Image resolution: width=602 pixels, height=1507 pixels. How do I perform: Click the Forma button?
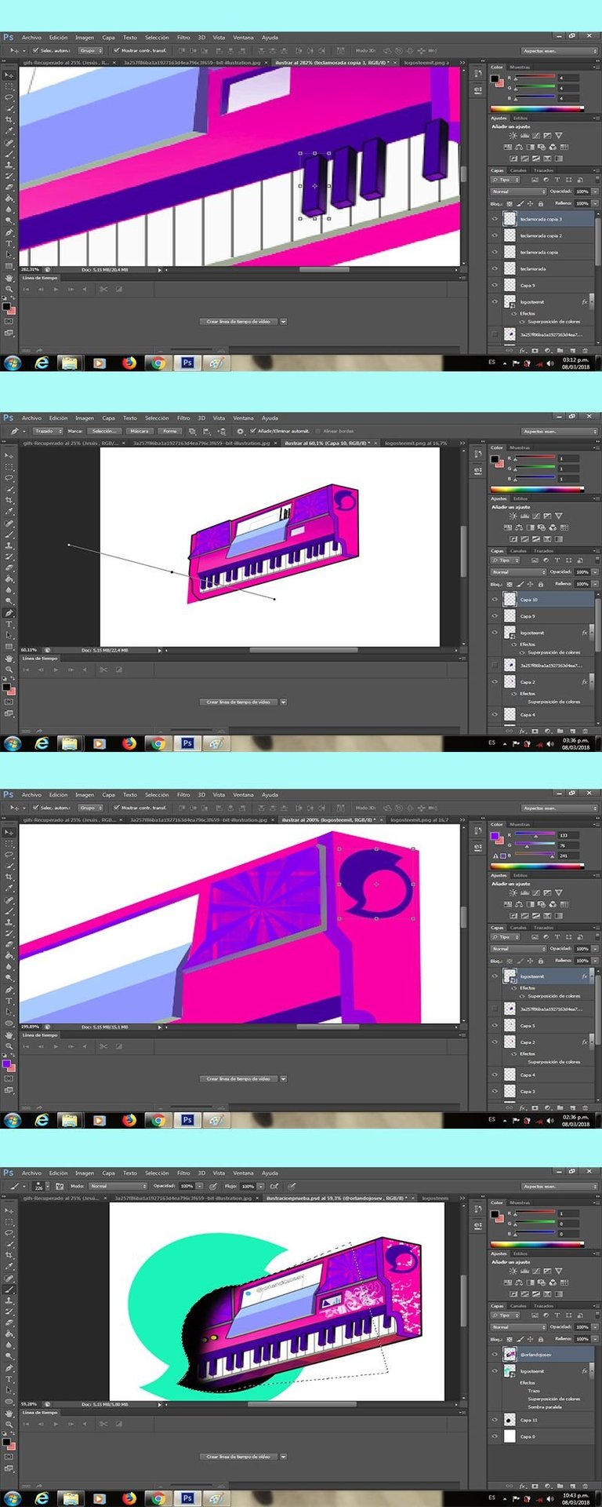click(x=169, y=431)
